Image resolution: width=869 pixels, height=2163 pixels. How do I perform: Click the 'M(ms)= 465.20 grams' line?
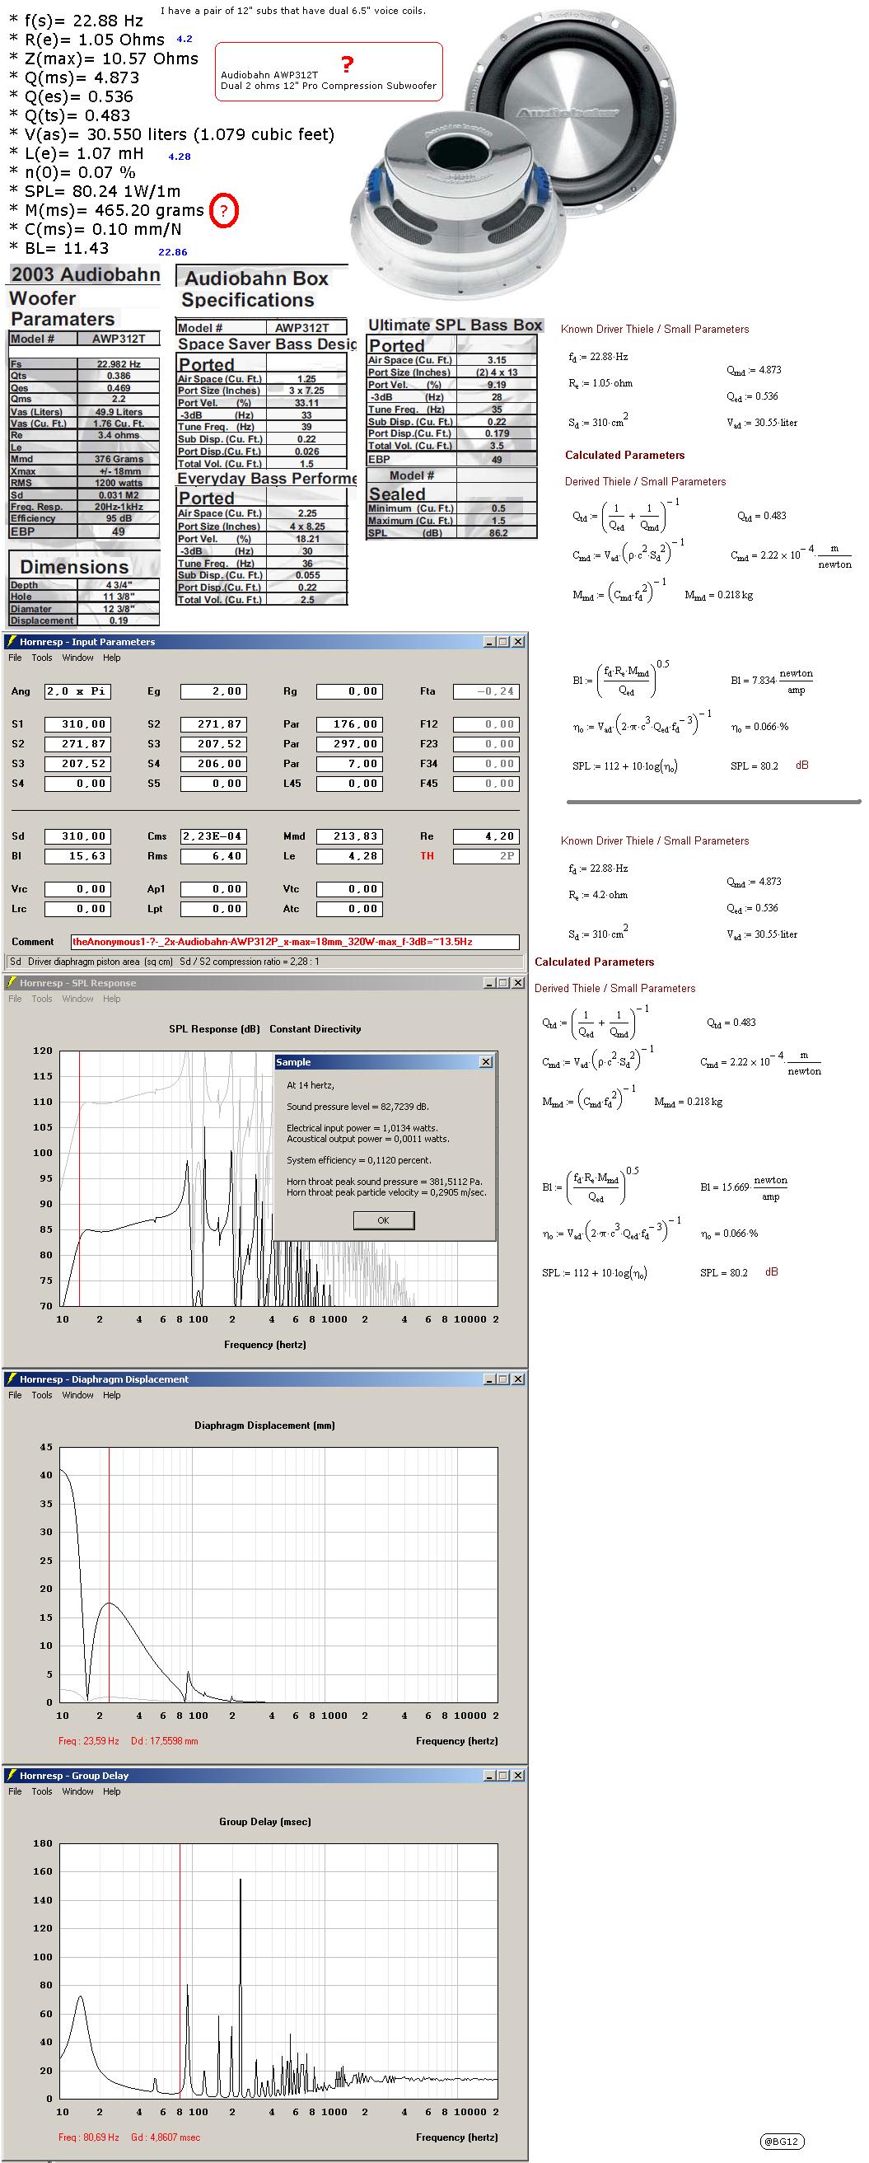pyautogui.click(x=106, y=210)
